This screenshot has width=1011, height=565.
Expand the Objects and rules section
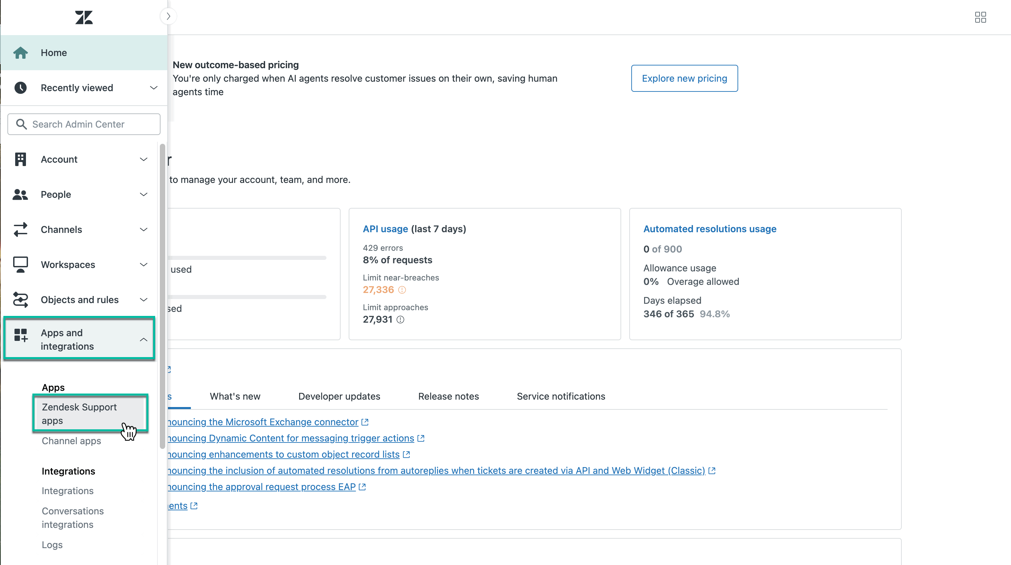pos(144,300)
